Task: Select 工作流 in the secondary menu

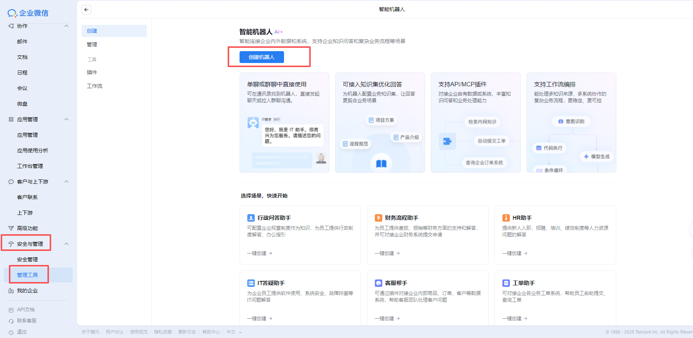Action: click(x=95, y=86)
